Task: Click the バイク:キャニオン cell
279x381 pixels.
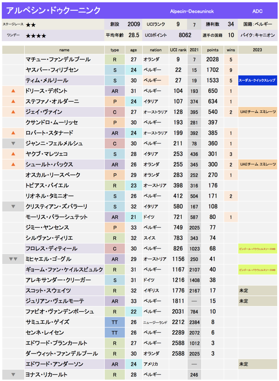Action: (258, 35)
